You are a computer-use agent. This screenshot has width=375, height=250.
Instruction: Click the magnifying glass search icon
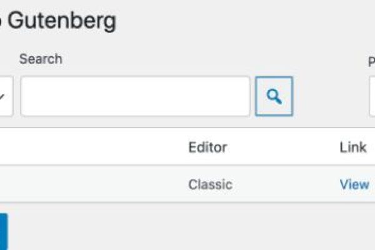274,96
